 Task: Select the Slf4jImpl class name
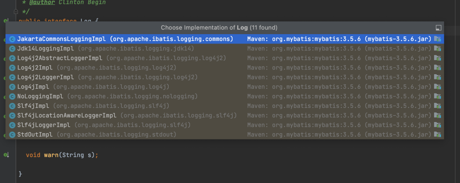(x=33, y=106)
